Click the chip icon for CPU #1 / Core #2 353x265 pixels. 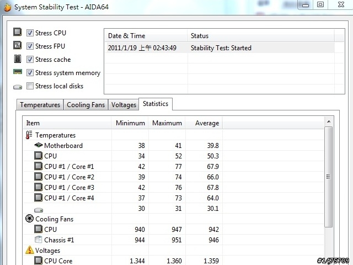39,177
